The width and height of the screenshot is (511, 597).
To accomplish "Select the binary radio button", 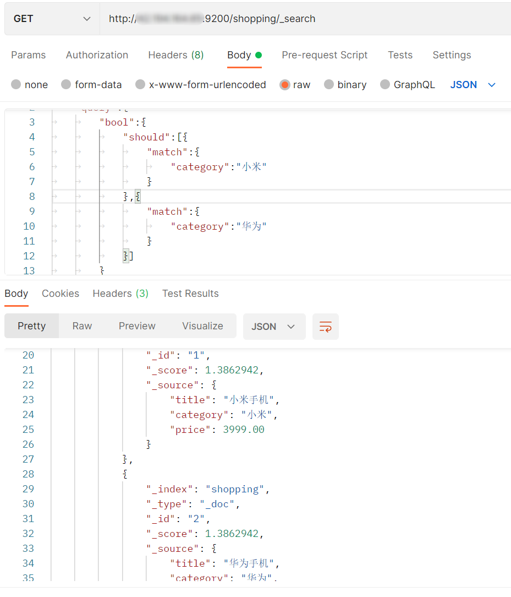I will pyautogui.click(x=329, y=85).
